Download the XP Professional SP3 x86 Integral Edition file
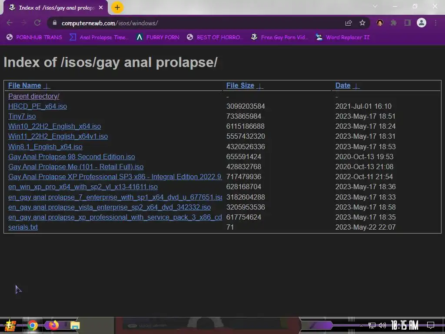The image size is (445, 334). click(115, 177)
